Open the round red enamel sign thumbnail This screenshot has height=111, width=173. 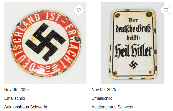tap(45, 43)
